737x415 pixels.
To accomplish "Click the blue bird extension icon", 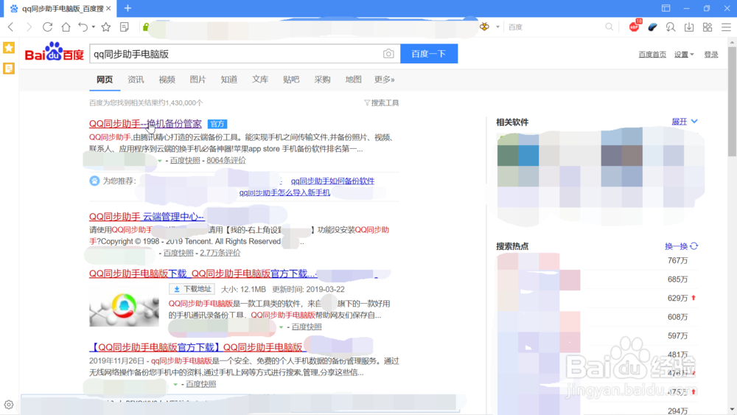I will pyautogui.click(x=652, y=27).
